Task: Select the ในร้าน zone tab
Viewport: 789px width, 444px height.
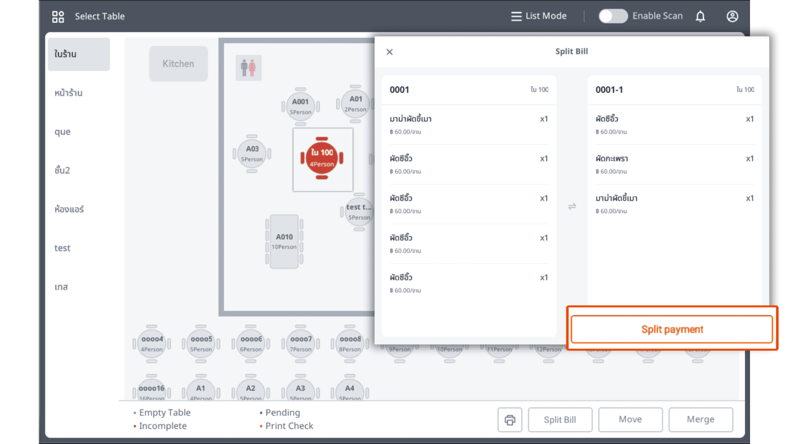Action: click(x=79, y=54)
